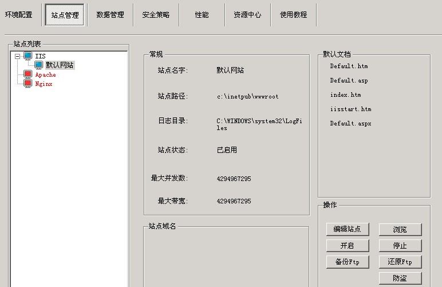Select the IIS tree item label
The image size is (442, 287).
[x=40, y=56]
